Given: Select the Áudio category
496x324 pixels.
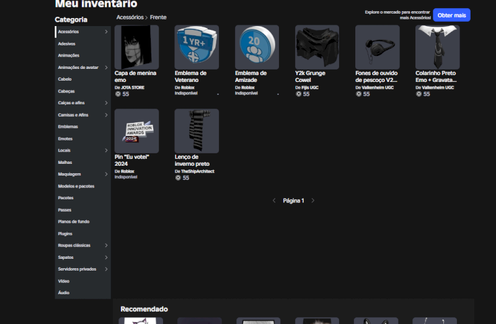Looking at the screenshot, I should 83,293.
